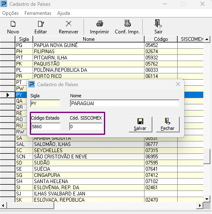Click the horizontal scrollbar left arrow

pos(3,206)
